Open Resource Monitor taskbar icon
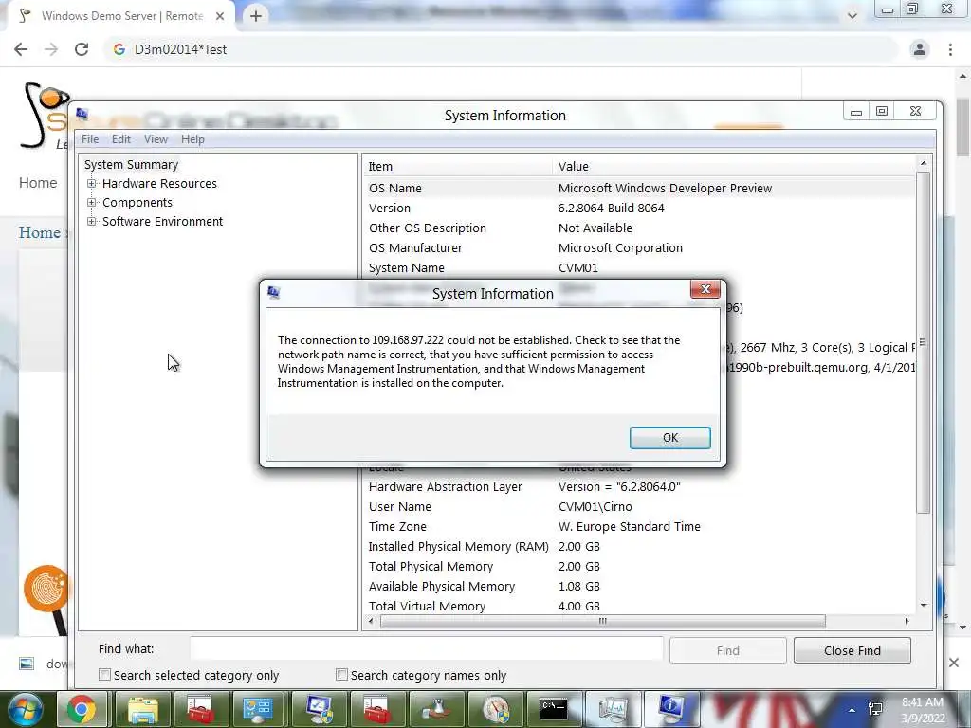The height and width of the screenshot is (728, 971). pyautogui.click(x=612, y=709)
